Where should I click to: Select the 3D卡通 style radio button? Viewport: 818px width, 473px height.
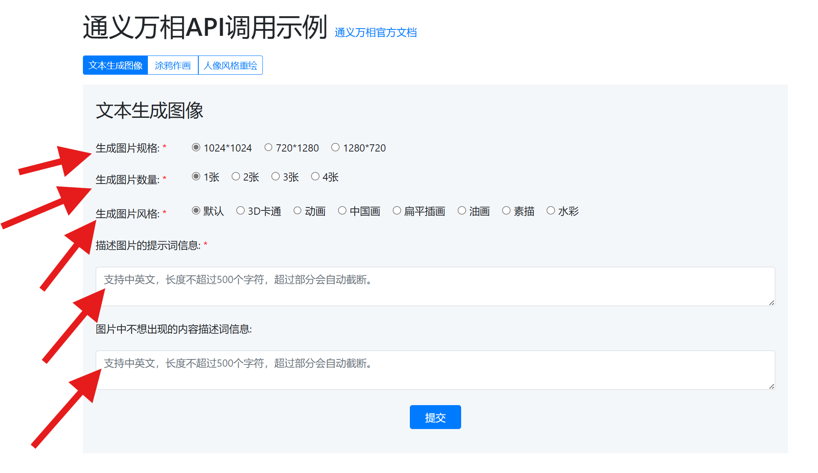click(241, 210)
